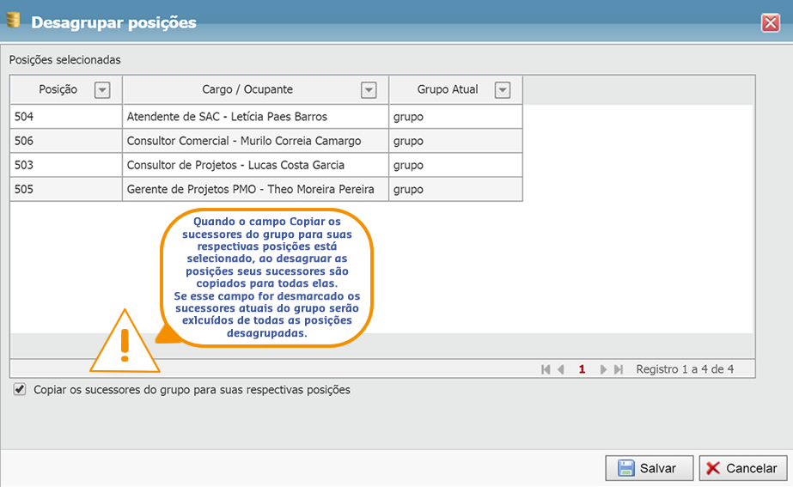
Task: Select row 504 Atendente de SAC
Action: pyautogui.click(x=227, y=117)
